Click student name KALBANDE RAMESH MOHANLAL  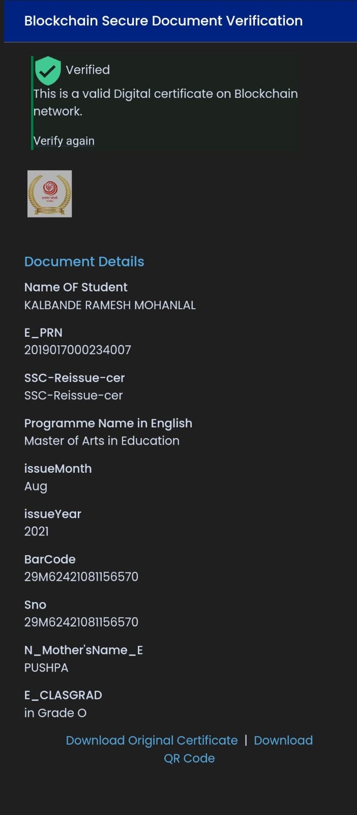[x=110, y=305]
